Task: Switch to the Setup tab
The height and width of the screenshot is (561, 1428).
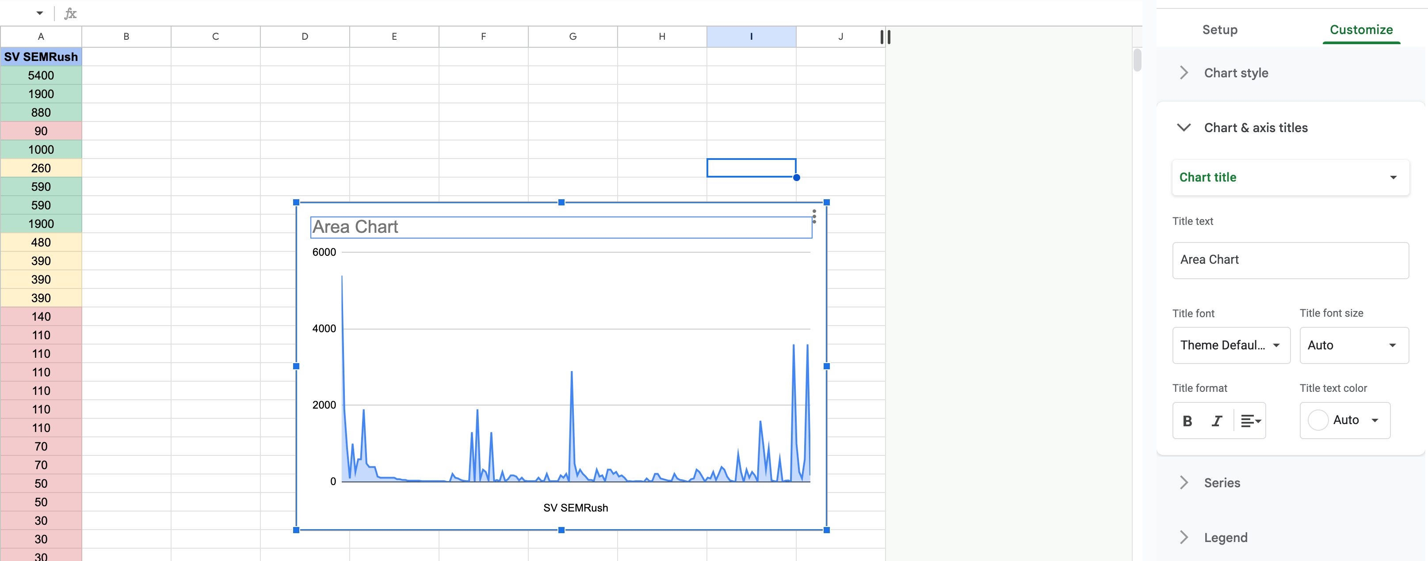Action: tap(1220, 29)
